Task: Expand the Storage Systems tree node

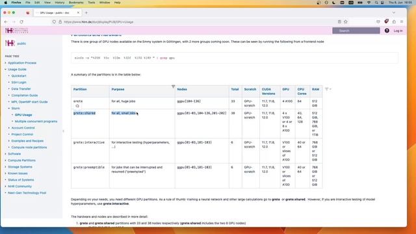Action: [x=6, y=167]
